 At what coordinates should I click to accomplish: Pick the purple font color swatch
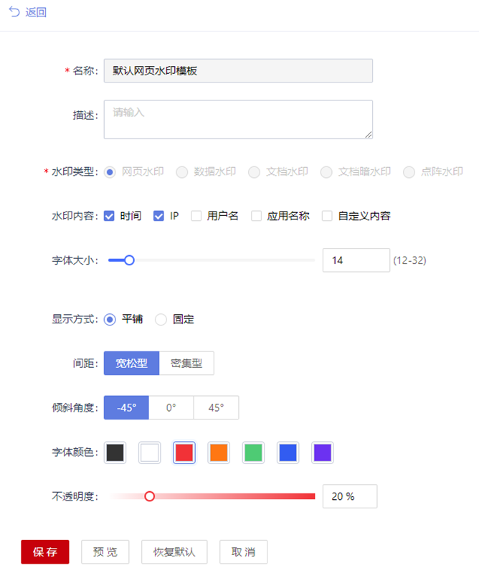(x=323, y=453)
